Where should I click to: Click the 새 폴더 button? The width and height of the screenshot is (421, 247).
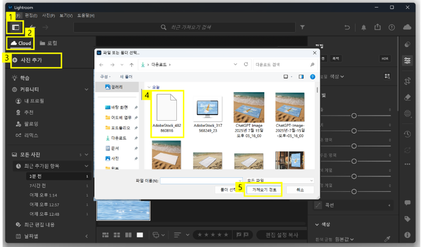click(x=126, y=77)
